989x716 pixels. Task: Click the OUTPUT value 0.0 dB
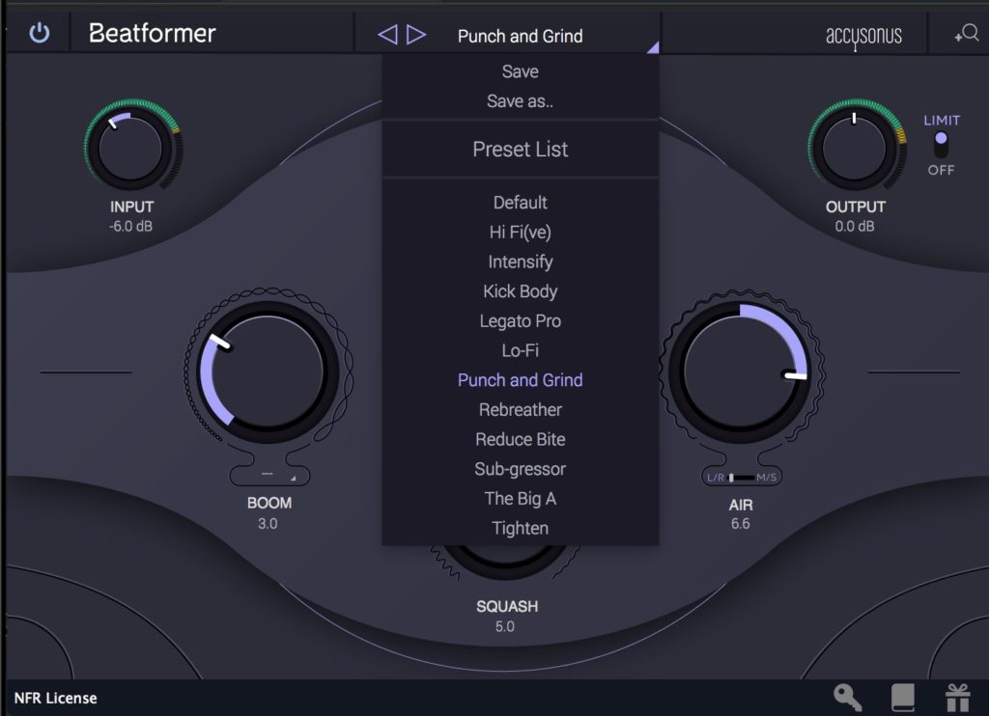click(855, 226)
